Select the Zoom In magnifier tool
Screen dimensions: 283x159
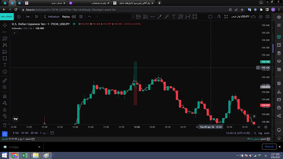[x=5, y=87]
